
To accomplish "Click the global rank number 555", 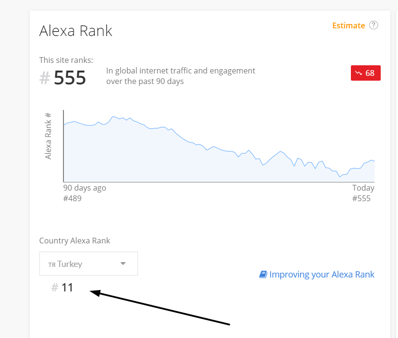I will tap(70, 78).
